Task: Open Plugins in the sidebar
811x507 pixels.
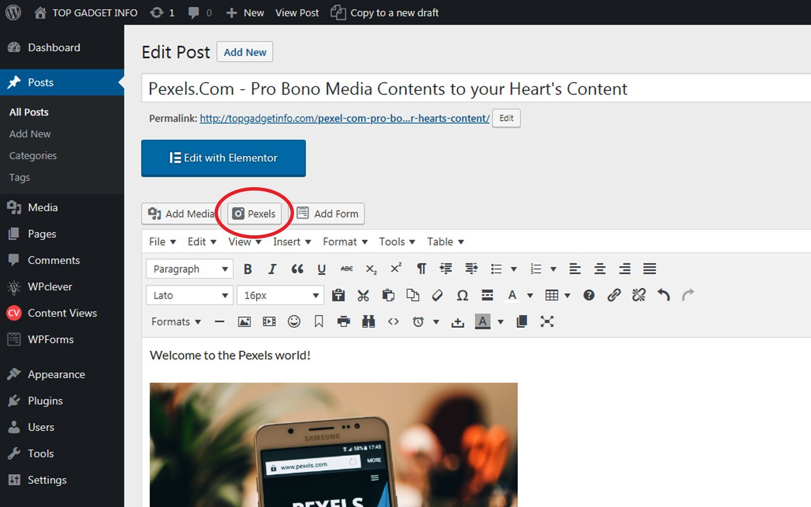Action: 45,401
